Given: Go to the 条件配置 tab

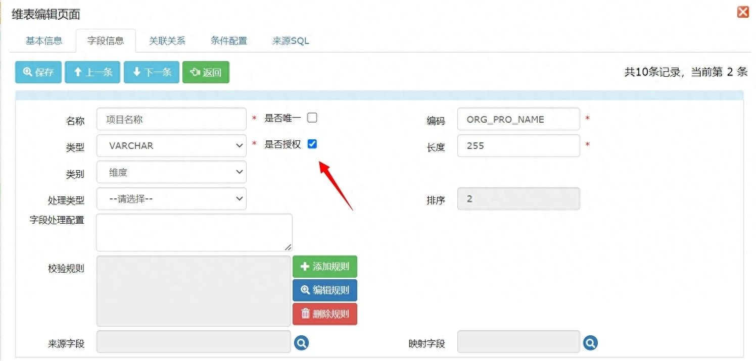Looking at the screenshot, I should tap(229, 41).
